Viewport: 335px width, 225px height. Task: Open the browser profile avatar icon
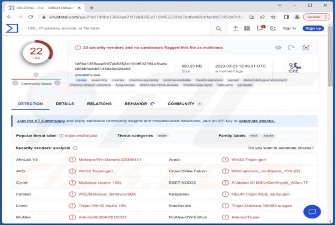297,17
